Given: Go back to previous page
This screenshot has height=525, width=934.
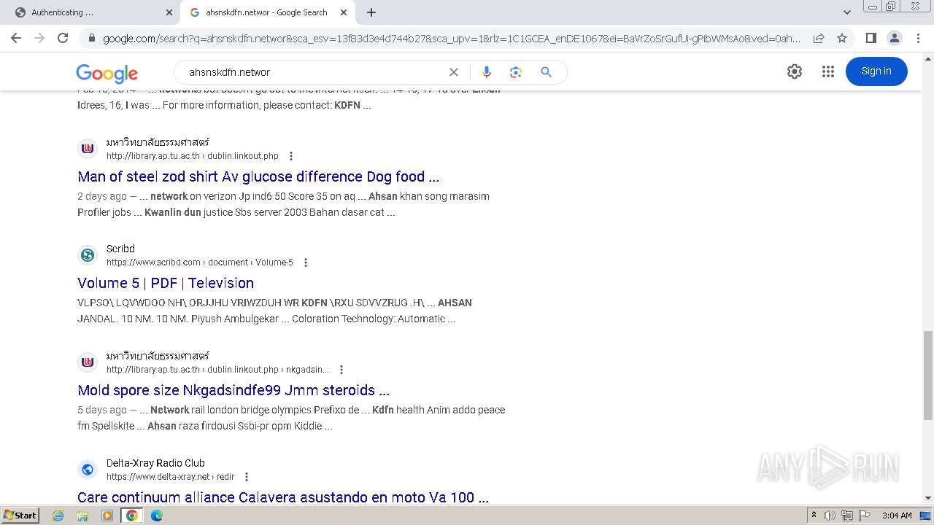Looking at the screenshot, I should click(x=16, y=38).
